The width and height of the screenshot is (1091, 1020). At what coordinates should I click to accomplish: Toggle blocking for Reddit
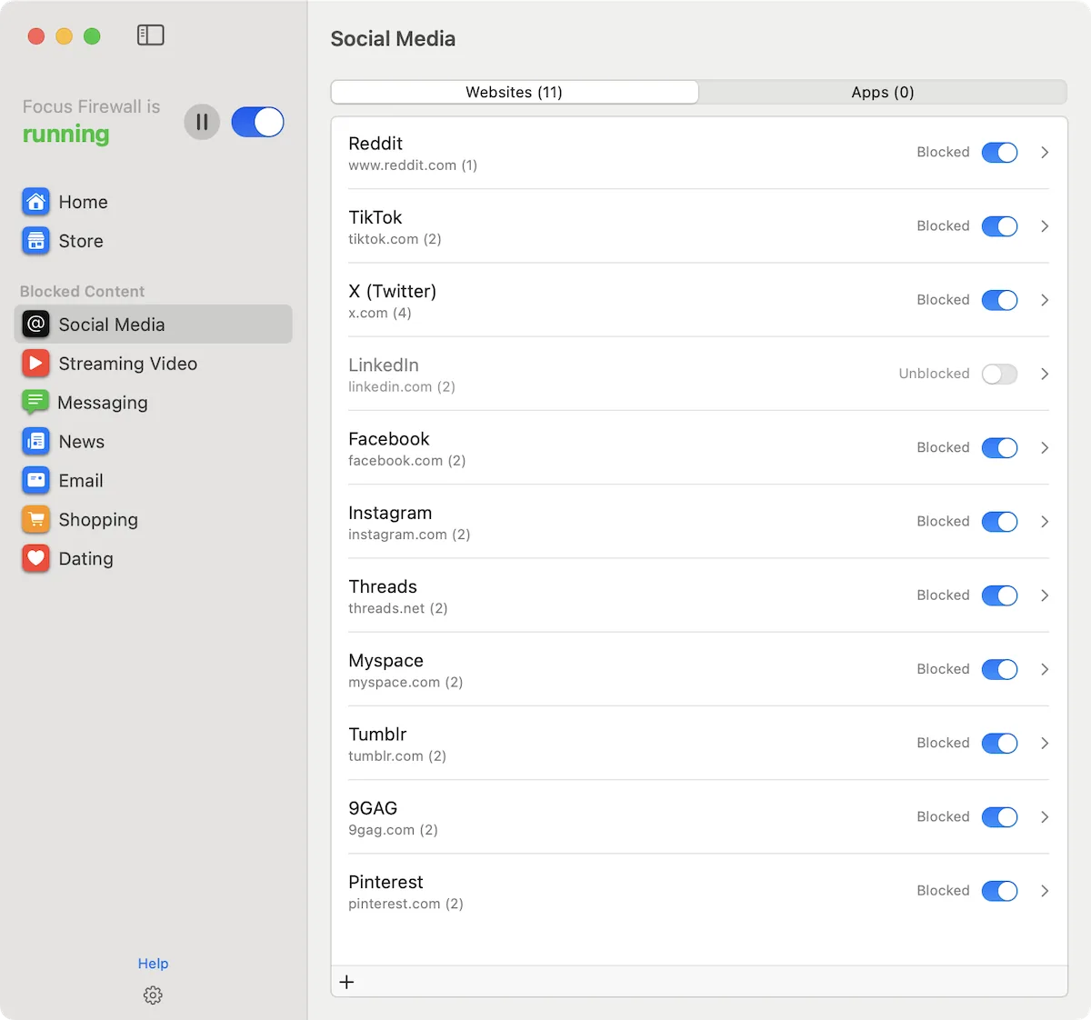point(999,153)
